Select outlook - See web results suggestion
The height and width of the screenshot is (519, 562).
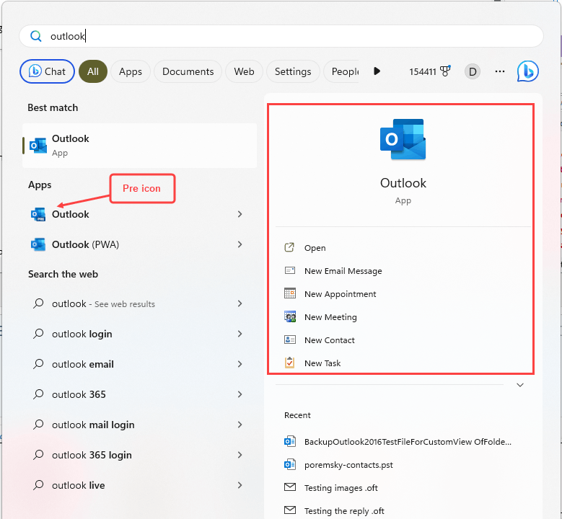[103, 303]
